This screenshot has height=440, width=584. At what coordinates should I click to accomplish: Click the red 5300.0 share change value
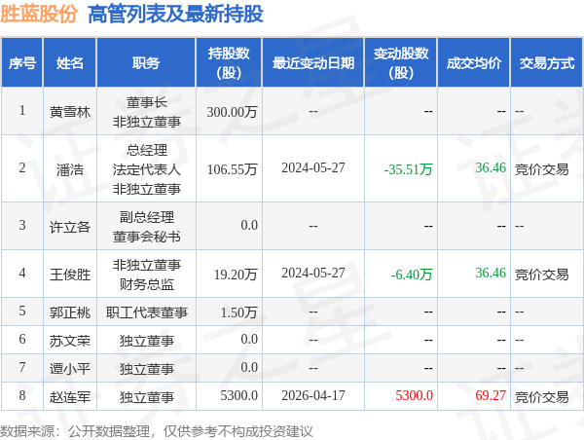tap(414, 395)
